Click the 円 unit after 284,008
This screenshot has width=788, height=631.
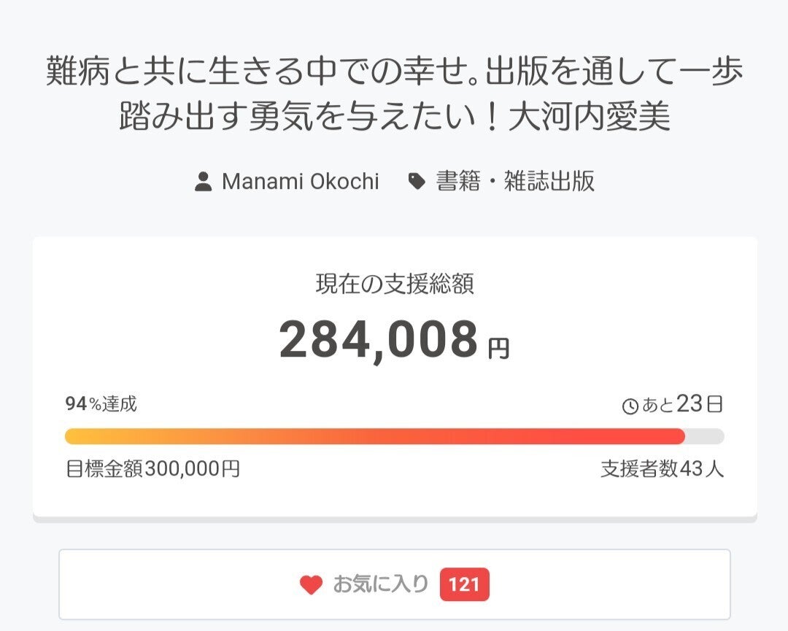pyautogui.click(x=499, y=349)
